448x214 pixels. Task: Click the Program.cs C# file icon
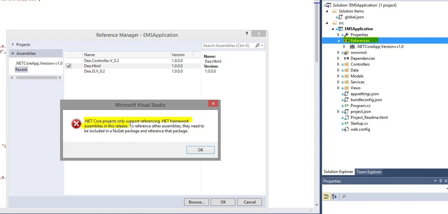click(x=346, y=106)
